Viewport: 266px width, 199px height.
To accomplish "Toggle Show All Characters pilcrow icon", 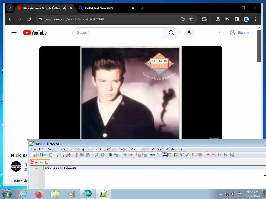I will (x=158, y=155).
